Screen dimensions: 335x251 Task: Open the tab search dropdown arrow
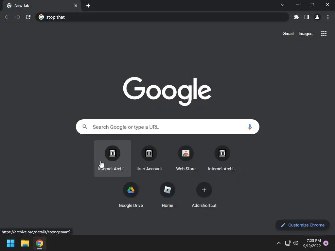point(282,5)
